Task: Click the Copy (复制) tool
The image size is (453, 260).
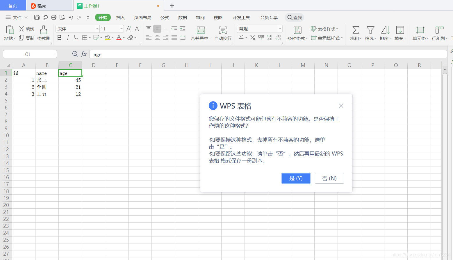Action: 26,38
